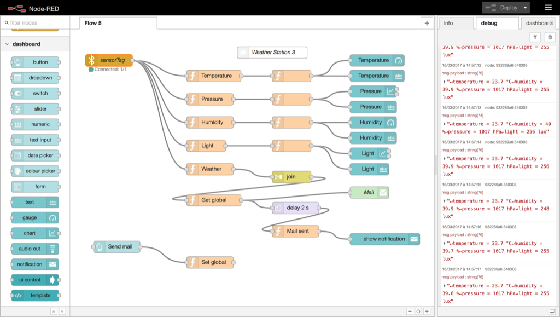Open the hamburger main menu

point(548,8)
